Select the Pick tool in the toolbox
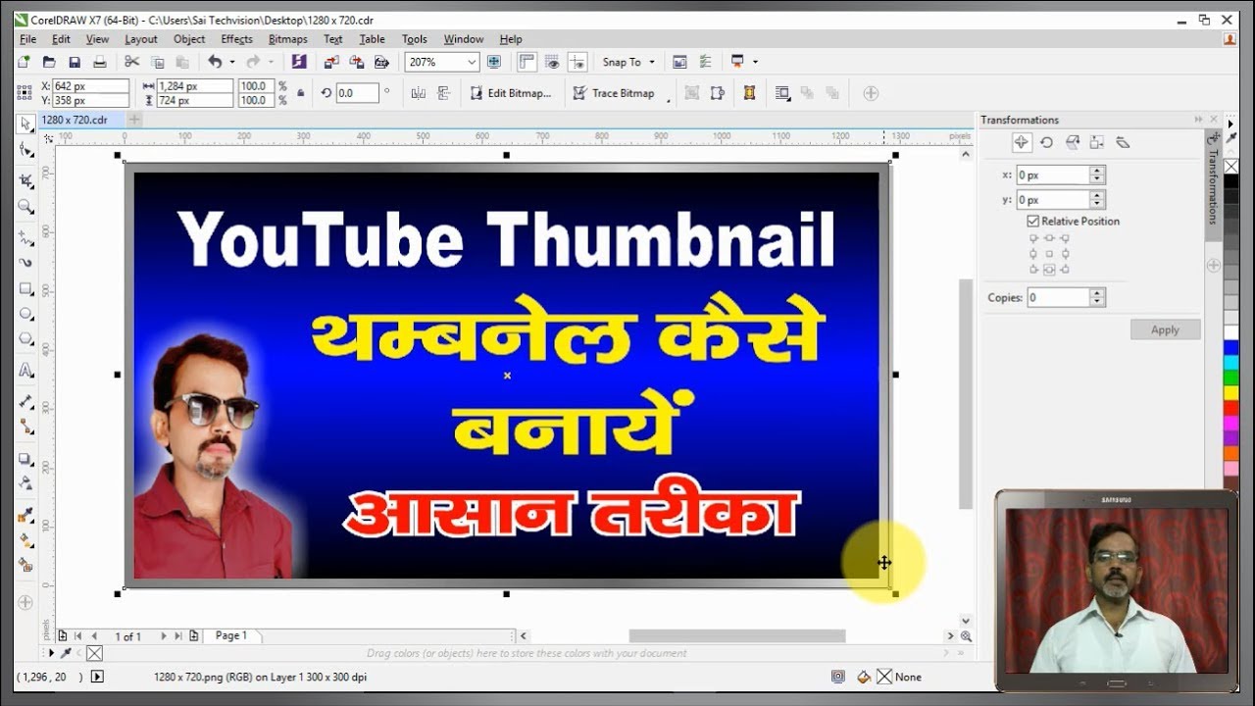1255x706 pixels. [25, 124]
